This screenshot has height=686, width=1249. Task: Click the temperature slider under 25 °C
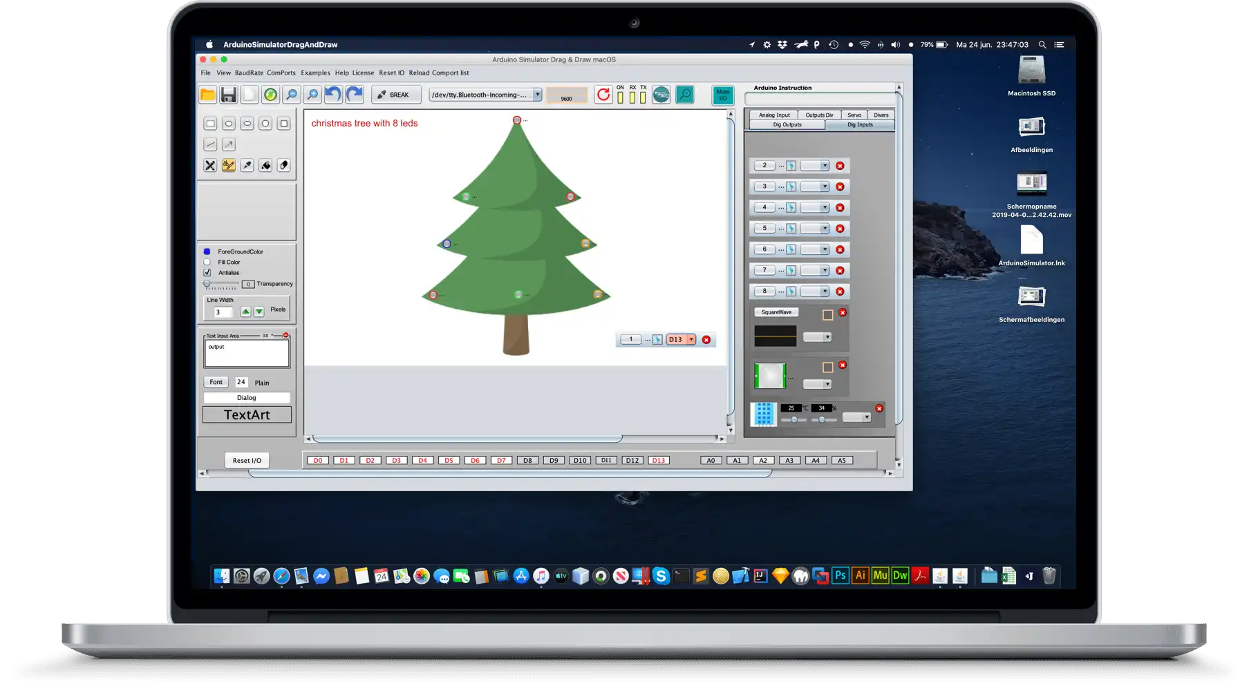[x=793, y=420]
